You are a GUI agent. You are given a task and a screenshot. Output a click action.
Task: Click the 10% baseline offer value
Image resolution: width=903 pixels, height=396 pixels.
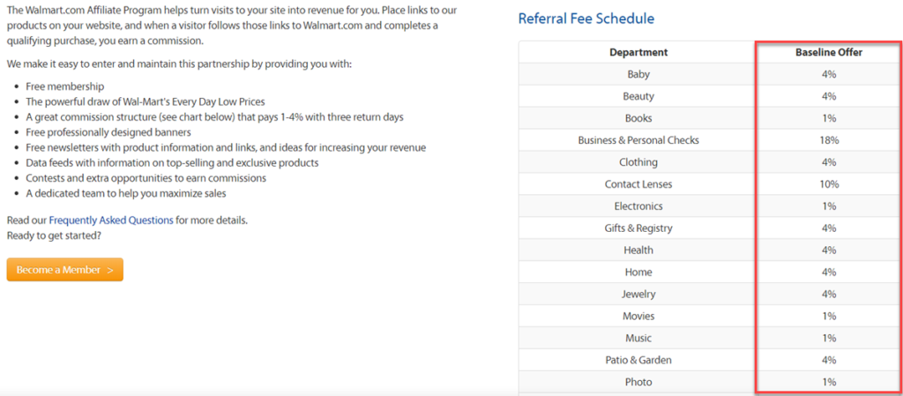pos(828,184)
